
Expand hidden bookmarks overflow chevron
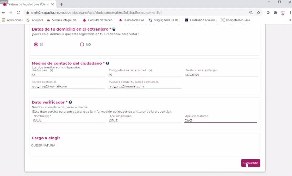(x=290, y=20)
